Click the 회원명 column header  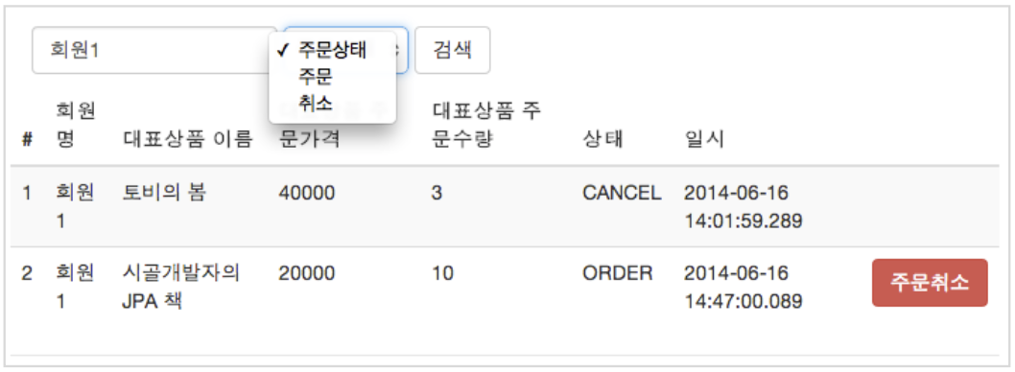(76, 126)
